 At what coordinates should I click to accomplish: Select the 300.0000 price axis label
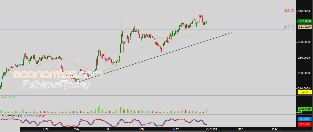coord(304,42)
